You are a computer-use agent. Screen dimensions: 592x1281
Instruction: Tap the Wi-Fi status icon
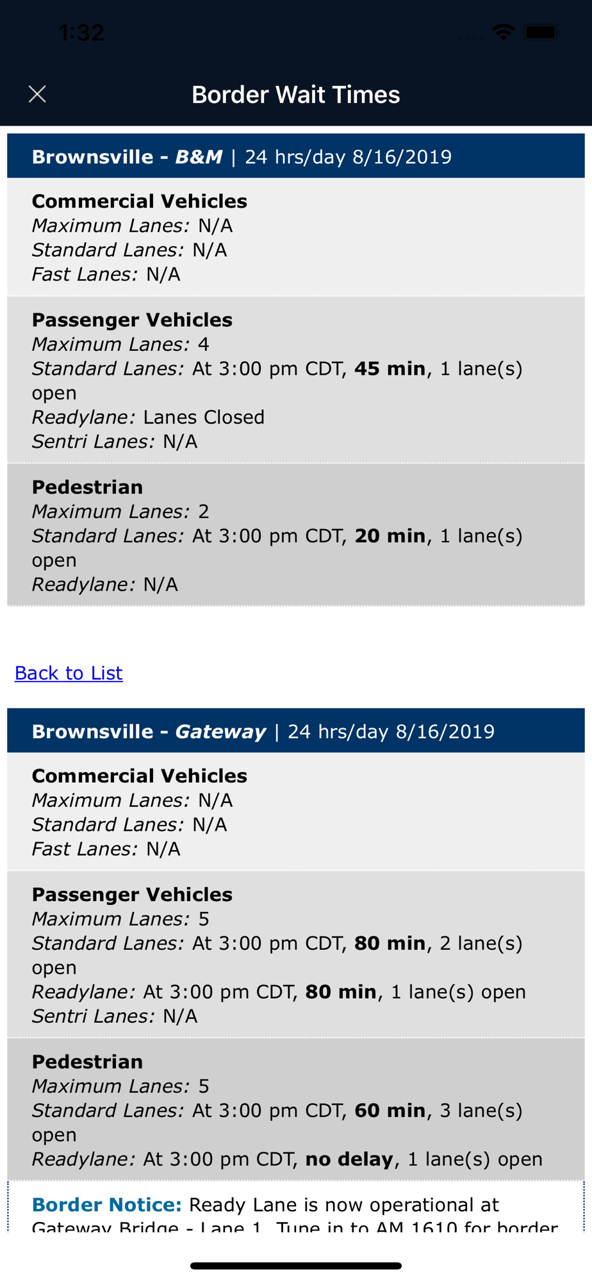click(503, 32)
